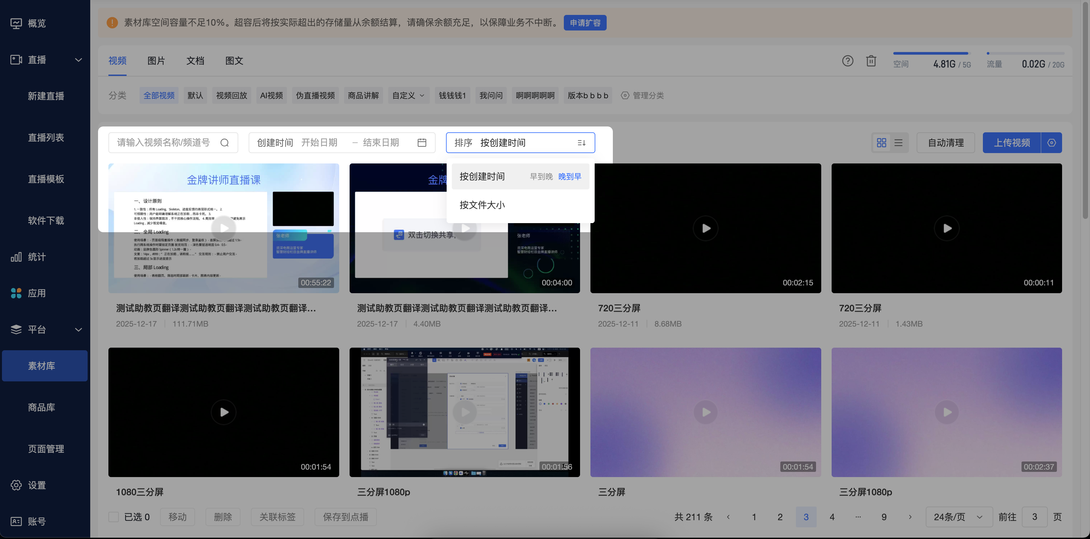Image resolution: width=1090 pixels, height=539 pixels.
Task: Play the 三分屏 video
Action: pyautogui.click(x=706, y=412)
